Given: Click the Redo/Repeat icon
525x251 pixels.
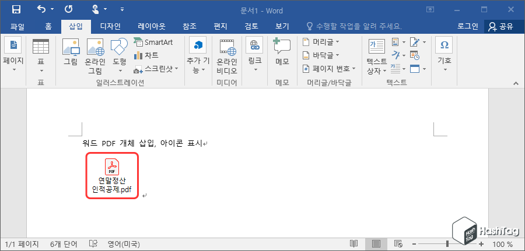Looking at the screenshot, I should [69, 10].
